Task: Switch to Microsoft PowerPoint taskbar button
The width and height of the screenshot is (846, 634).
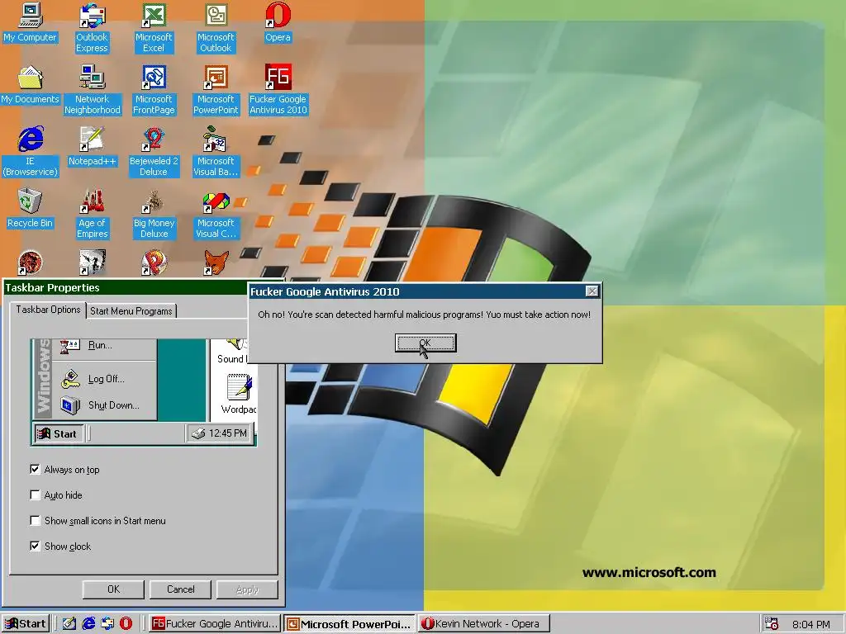Action: click(349, 624)
